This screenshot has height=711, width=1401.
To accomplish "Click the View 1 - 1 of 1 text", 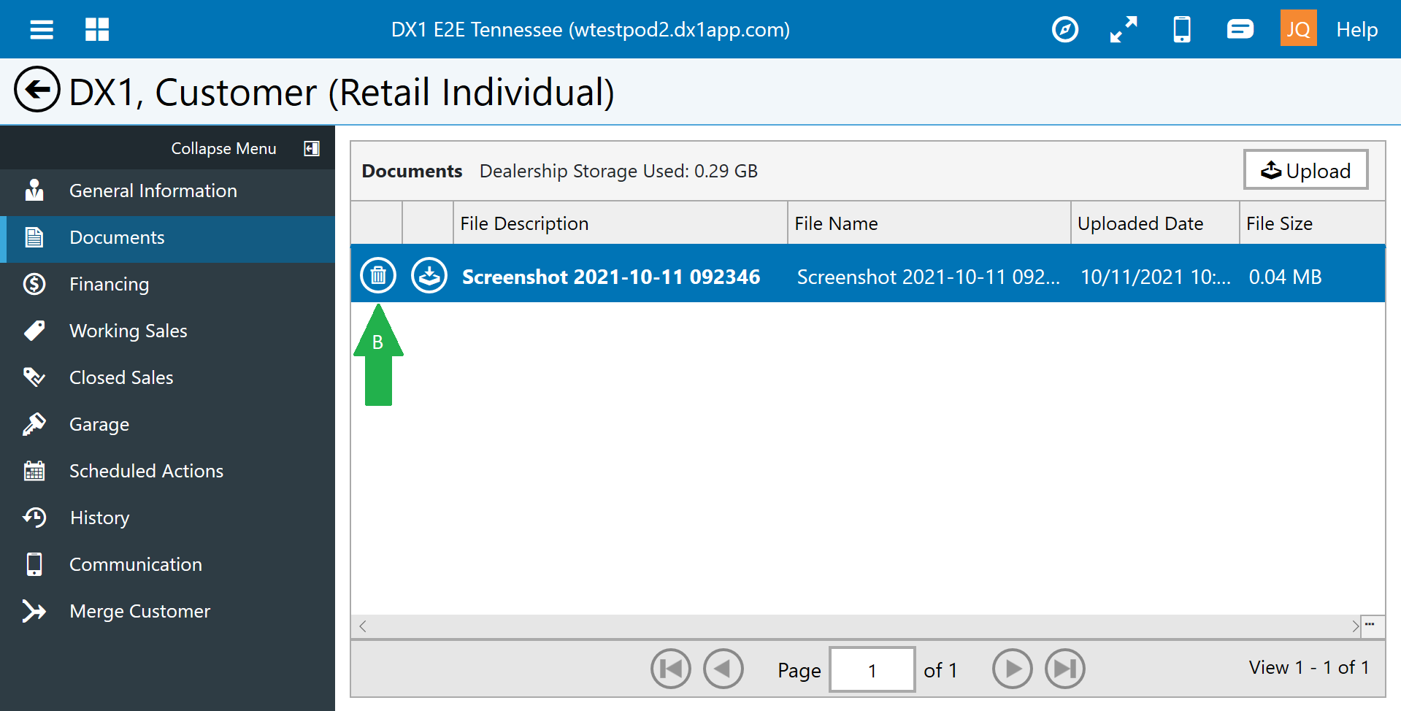I will click(1308, 667).
